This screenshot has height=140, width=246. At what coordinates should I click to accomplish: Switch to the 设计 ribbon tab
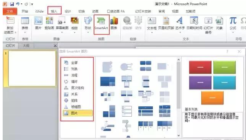pos(68,11)
